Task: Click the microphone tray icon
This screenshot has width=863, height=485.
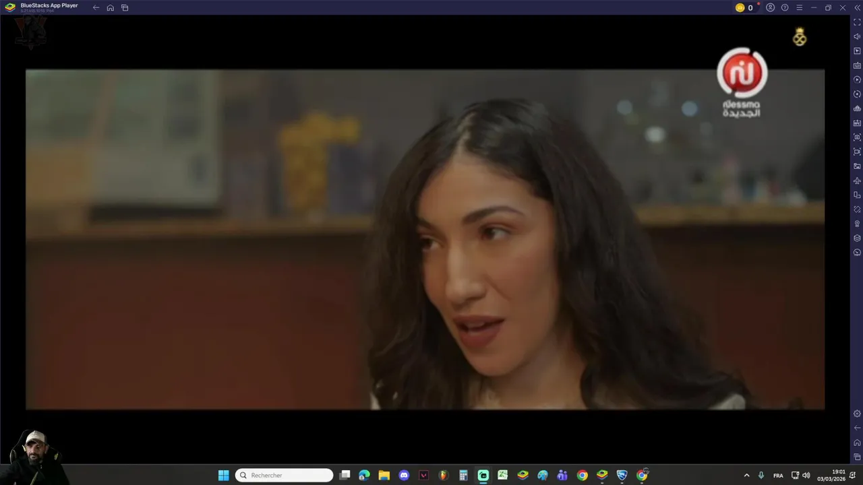Action: click(x=761, y=476)
